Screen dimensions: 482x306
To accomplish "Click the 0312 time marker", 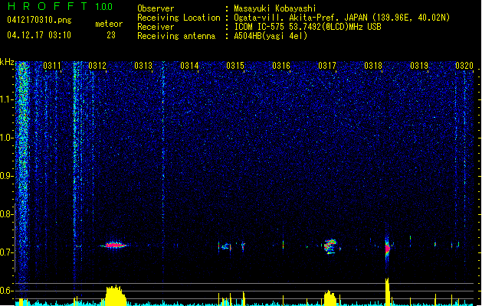I will [97, 65].
